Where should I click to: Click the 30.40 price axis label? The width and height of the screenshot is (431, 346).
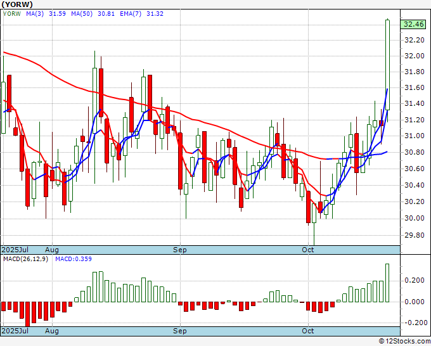click(415, 185)
